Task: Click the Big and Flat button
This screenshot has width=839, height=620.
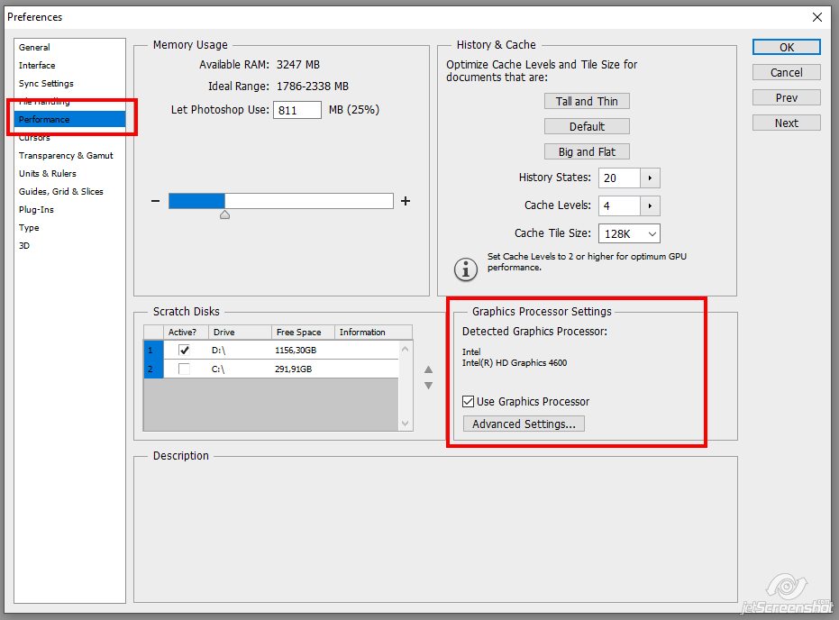Action: tap(587, 152)
